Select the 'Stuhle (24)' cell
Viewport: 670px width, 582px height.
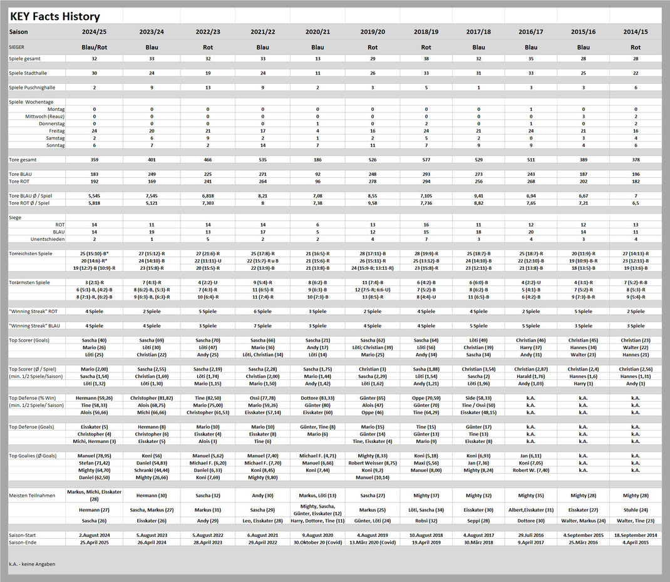coord(636,510)
